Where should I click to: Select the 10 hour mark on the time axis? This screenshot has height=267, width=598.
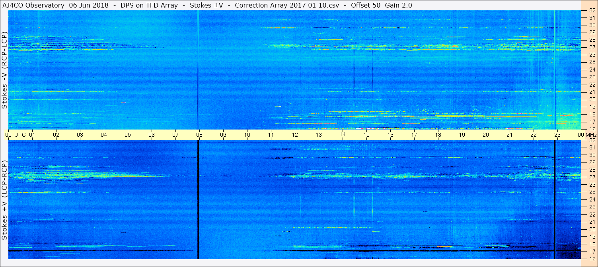[247, 135]
